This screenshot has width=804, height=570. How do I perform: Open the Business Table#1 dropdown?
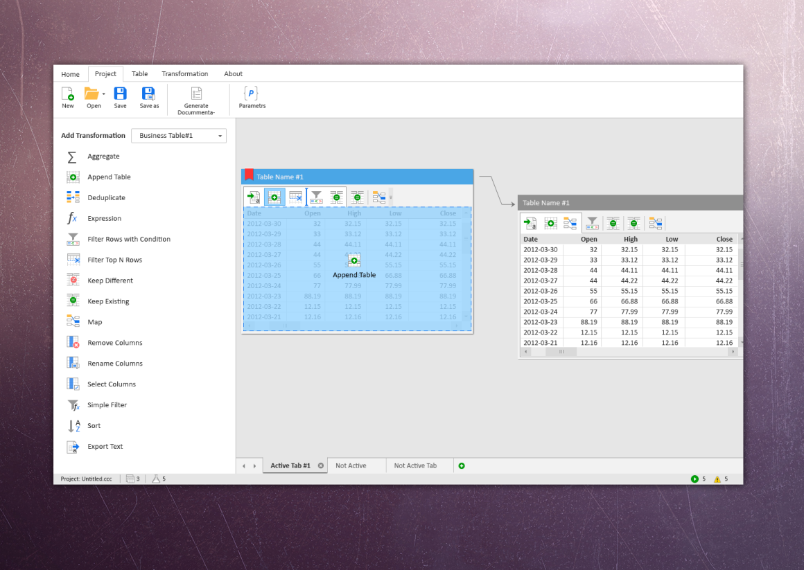tap(178, 135)
